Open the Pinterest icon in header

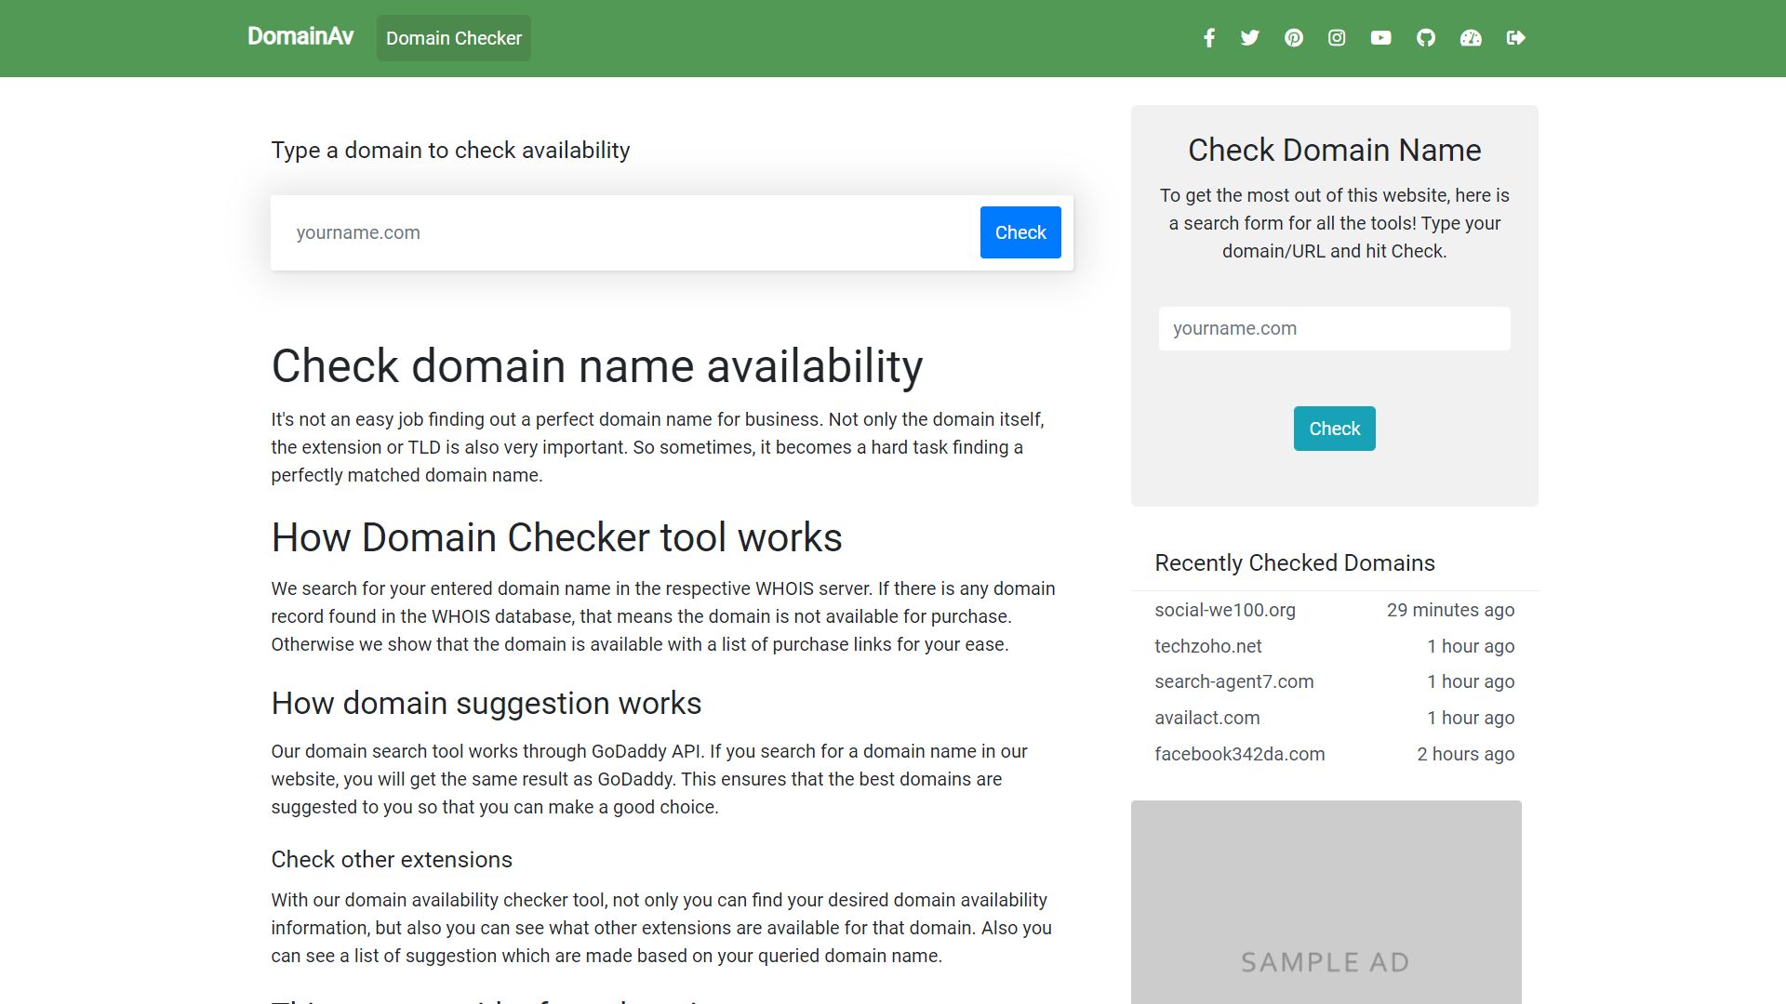1293,38
